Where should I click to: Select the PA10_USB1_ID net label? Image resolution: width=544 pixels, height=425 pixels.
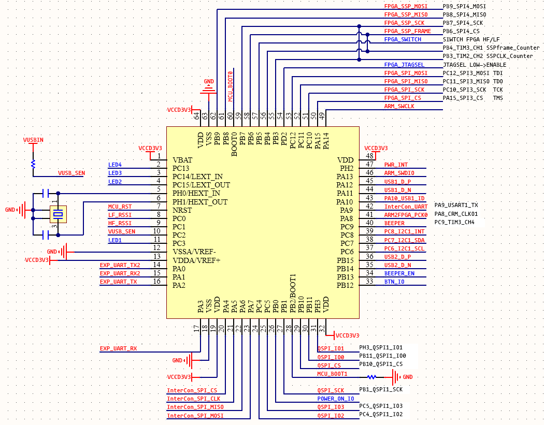click(x=404, y=198)
